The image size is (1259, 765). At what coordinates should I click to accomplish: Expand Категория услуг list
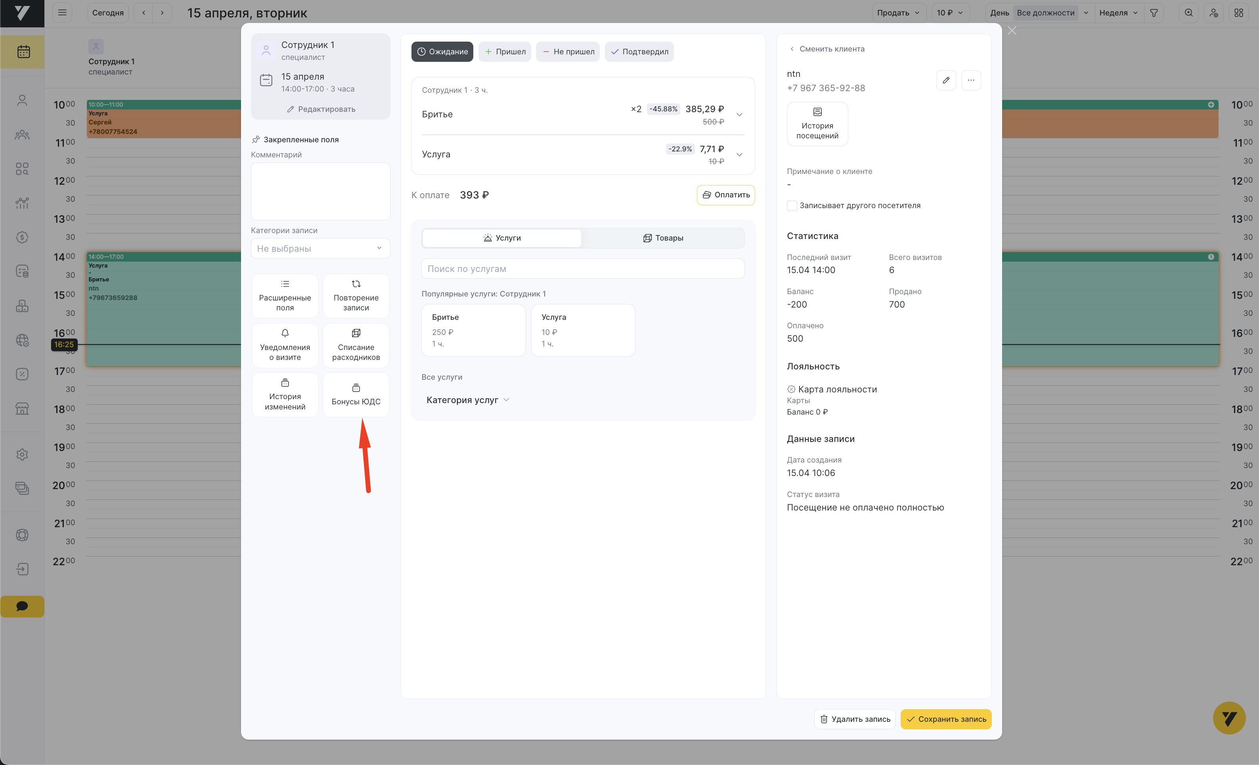[467, 400]
